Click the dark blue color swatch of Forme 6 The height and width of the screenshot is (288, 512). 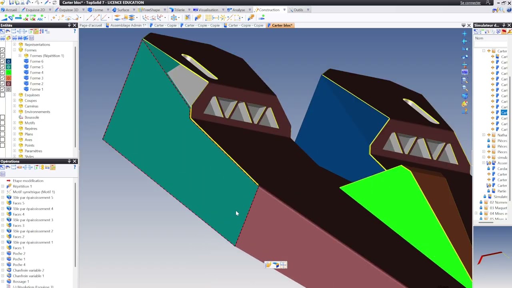pyautogui.click(x=8, y=61)
